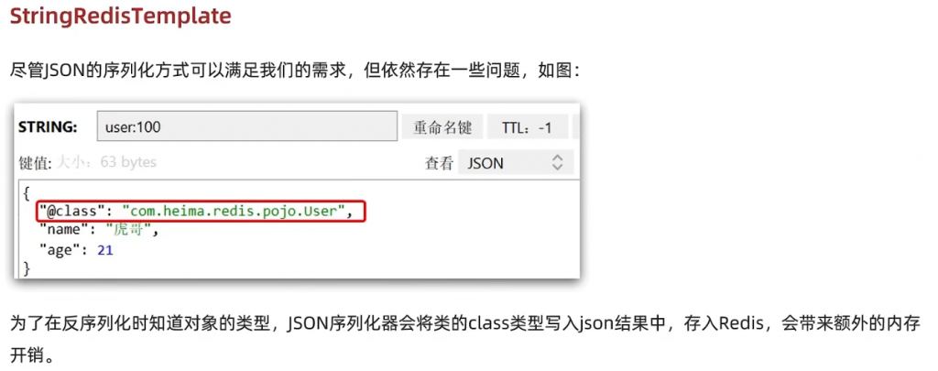This screenshot has width=938, height=371.
Task: Click the "name" key in JSON viewer
Action: [65, 230]
